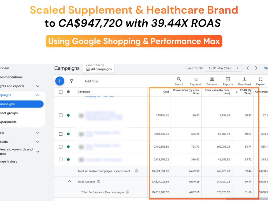The image size is (268, 201).
Task: Open Recommendations in the sidebar
Action: [x=11, y=77]
